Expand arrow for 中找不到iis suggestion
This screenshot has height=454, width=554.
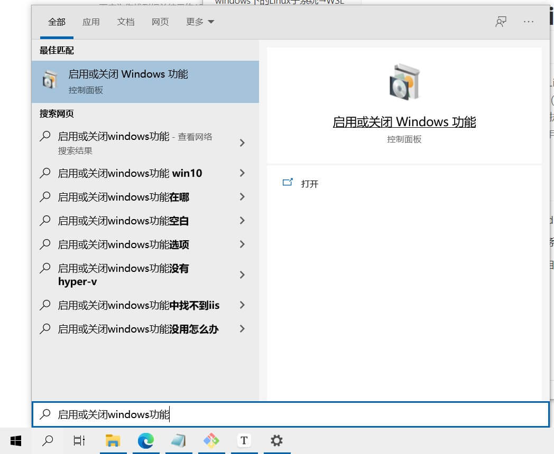click(242, 305)
